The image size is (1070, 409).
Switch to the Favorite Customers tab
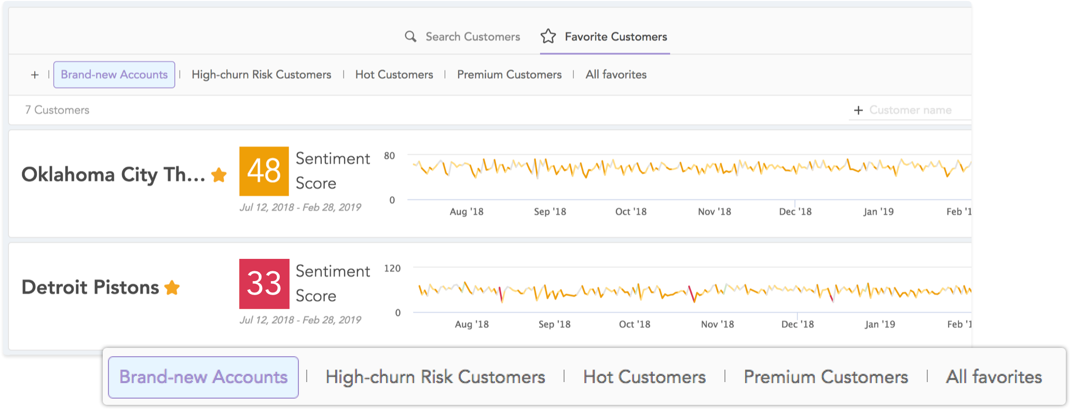pyautogui.click(x=604, y=37)
